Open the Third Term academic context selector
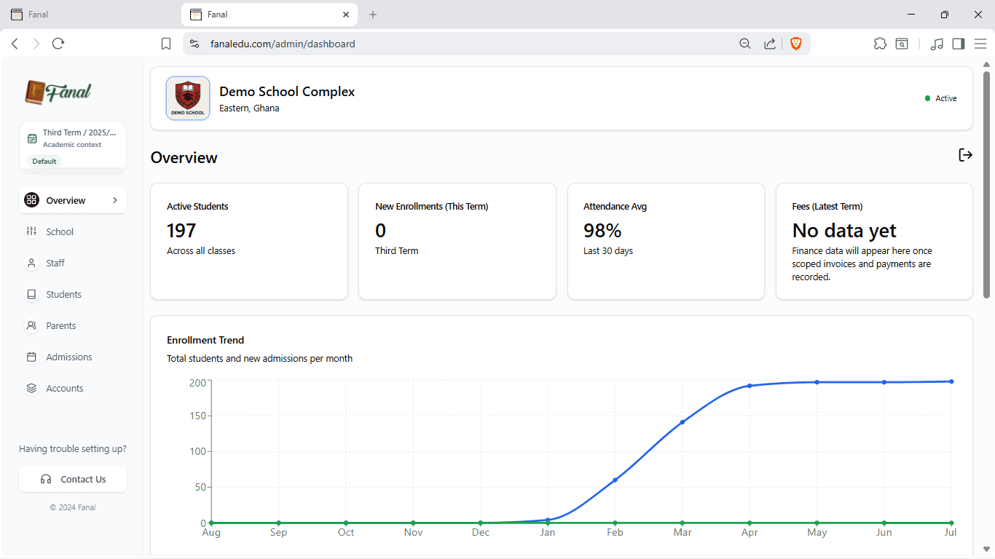The width and height of the screenshot is (995, 559). click(x=73, y=147)
